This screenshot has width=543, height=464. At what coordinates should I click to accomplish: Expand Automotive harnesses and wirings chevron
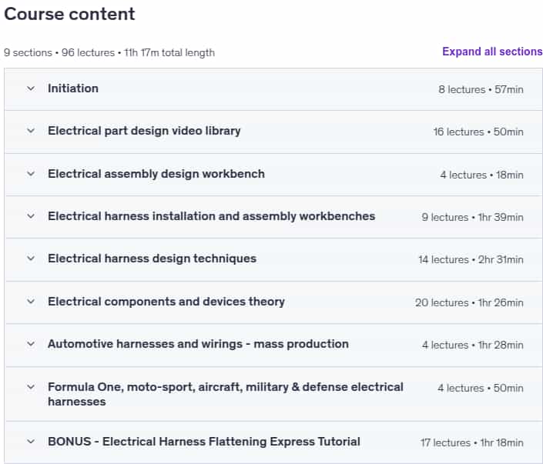coord(31,344)
